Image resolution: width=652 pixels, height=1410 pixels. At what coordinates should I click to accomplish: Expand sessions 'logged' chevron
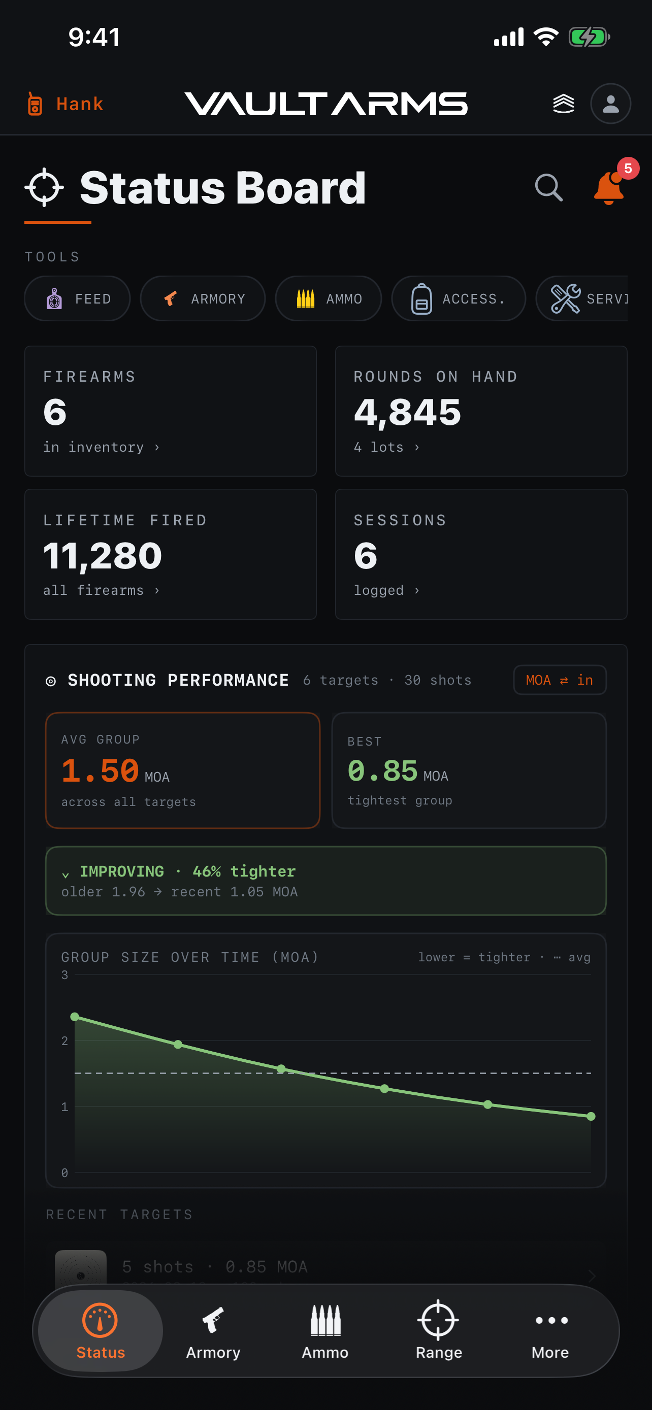pyautogui.click(x=416, y=590)
